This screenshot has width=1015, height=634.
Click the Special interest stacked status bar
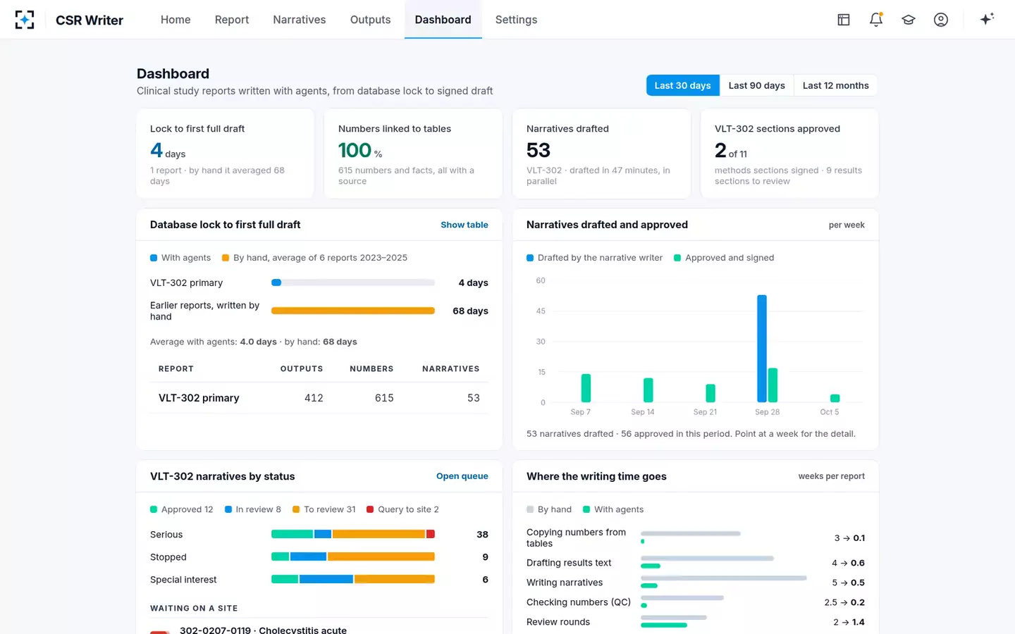pyautogui.click(x=353, y=579)
